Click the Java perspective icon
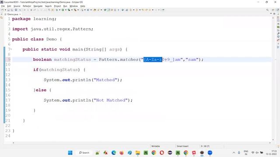280x157 pixels. (278, 10)
